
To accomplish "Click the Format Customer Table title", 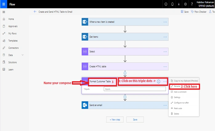I will coord(100,81).
